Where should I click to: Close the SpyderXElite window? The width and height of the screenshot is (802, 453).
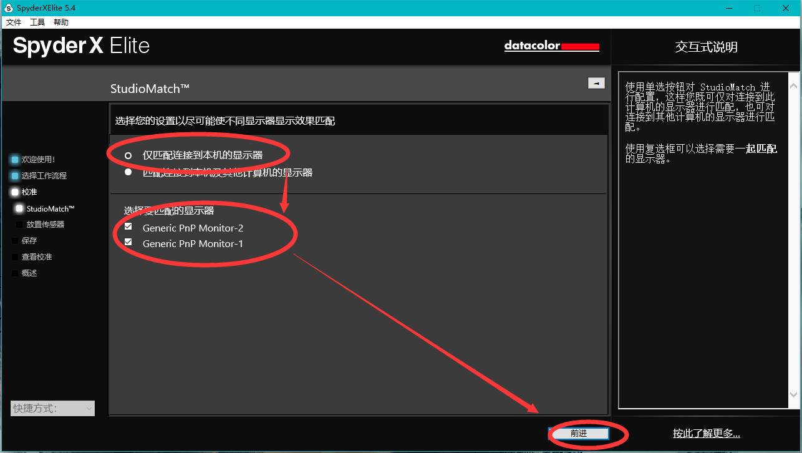(787, 8)
